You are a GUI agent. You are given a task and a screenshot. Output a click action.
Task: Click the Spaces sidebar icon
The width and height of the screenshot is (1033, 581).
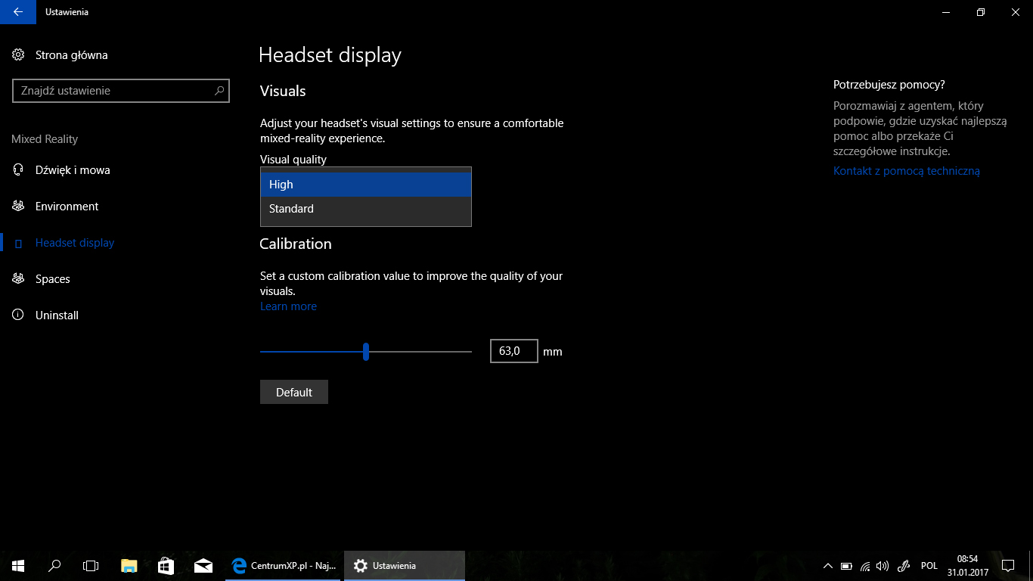coord(18,279)
